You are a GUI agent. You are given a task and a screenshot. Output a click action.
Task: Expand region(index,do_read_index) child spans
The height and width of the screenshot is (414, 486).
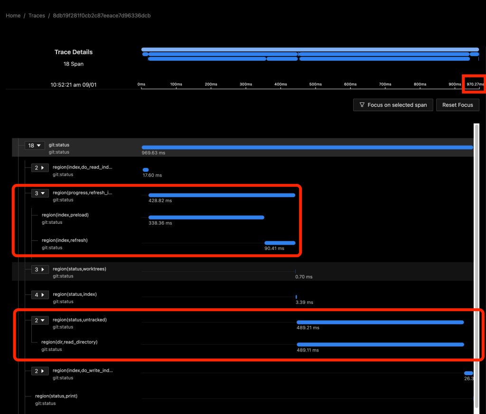40,168
